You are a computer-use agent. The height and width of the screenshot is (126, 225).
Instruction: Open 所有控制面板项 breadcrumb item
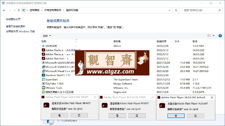(x=53, y=10)
